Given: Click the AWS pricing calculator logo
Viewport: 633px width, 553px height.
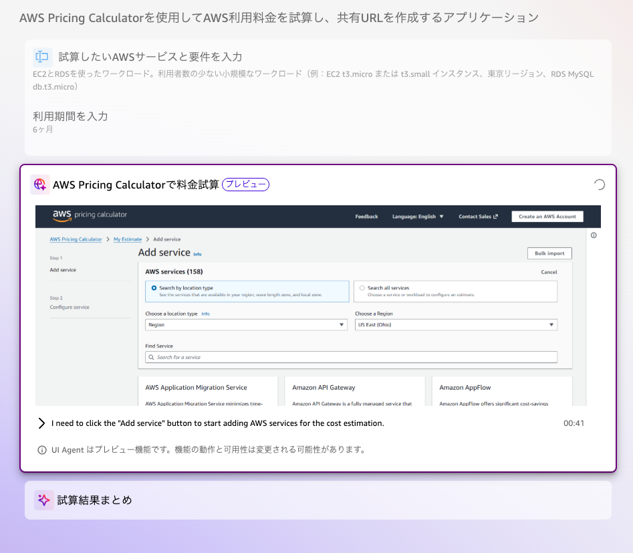Looking at the screenshot, I should click(90, 215).
